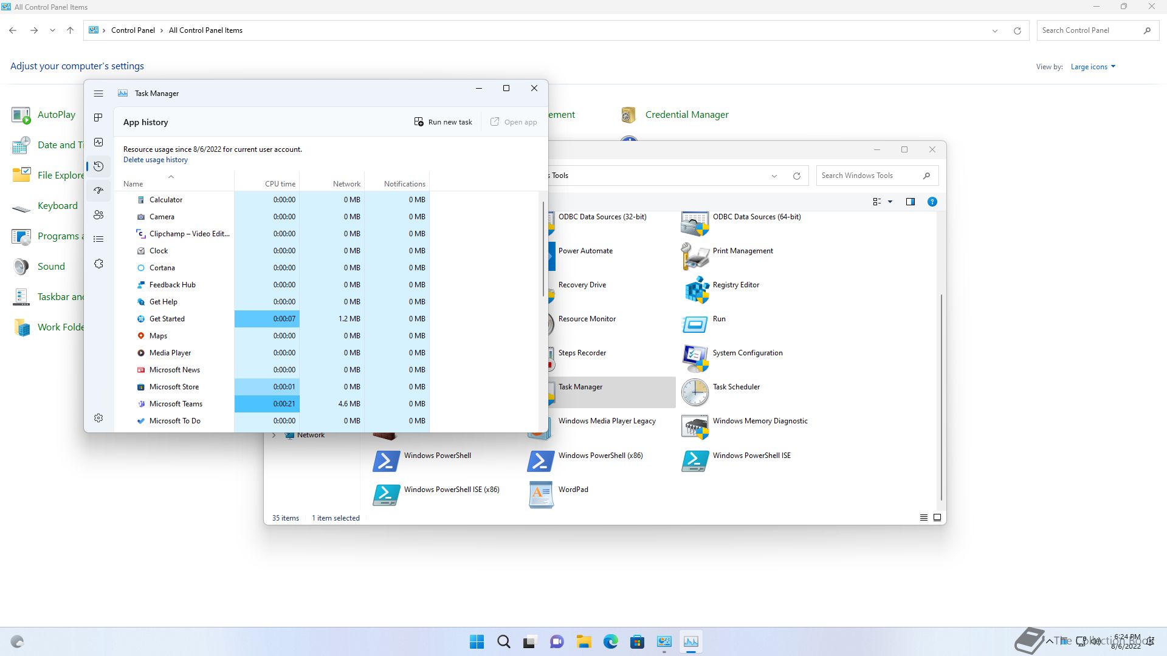Switch Windows Tools to details view
1167x656 pixels.
click(x=924, y=518)
